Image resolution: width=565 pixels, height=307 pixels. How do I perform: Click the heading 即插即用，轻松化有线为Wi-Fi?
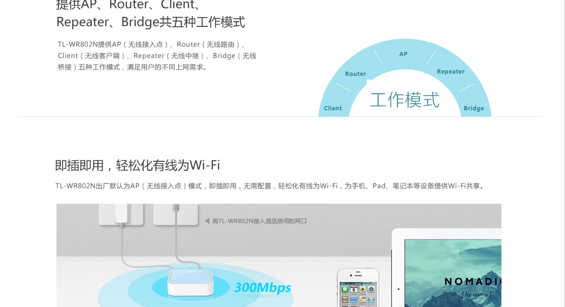click(x=137, y=166)
